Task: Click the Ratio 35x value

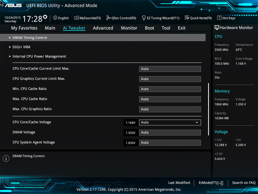Action: point(217,78)
